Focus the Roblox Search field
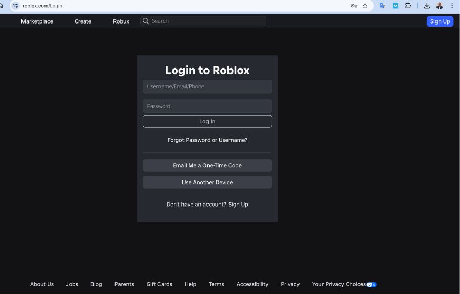This screenshot has width=460, height=294. 203,21
